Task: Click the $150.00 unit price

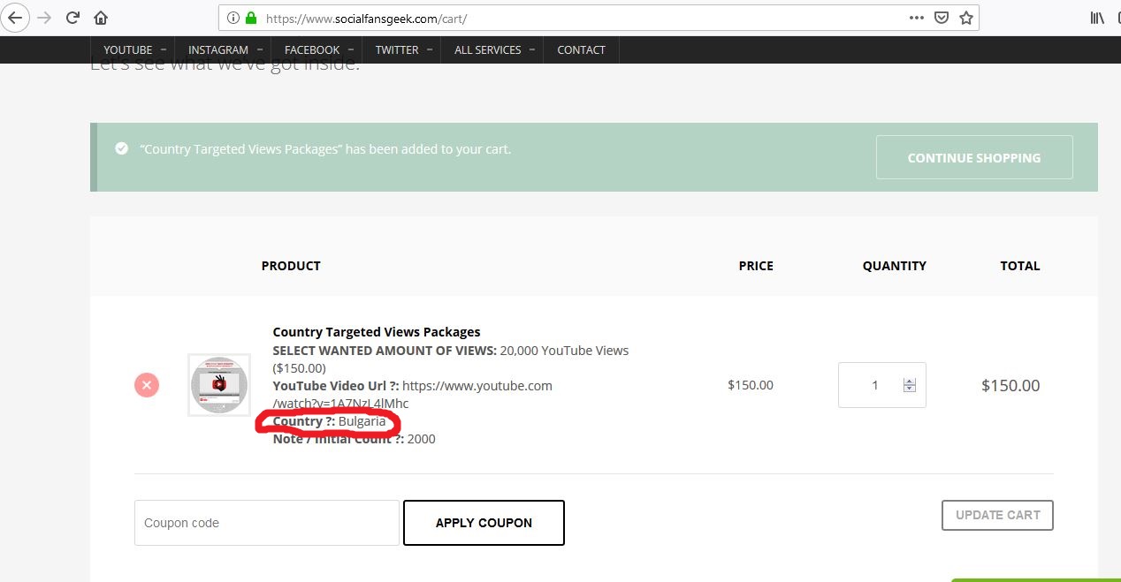Action: pyautogui.click(x=751, y=385)
